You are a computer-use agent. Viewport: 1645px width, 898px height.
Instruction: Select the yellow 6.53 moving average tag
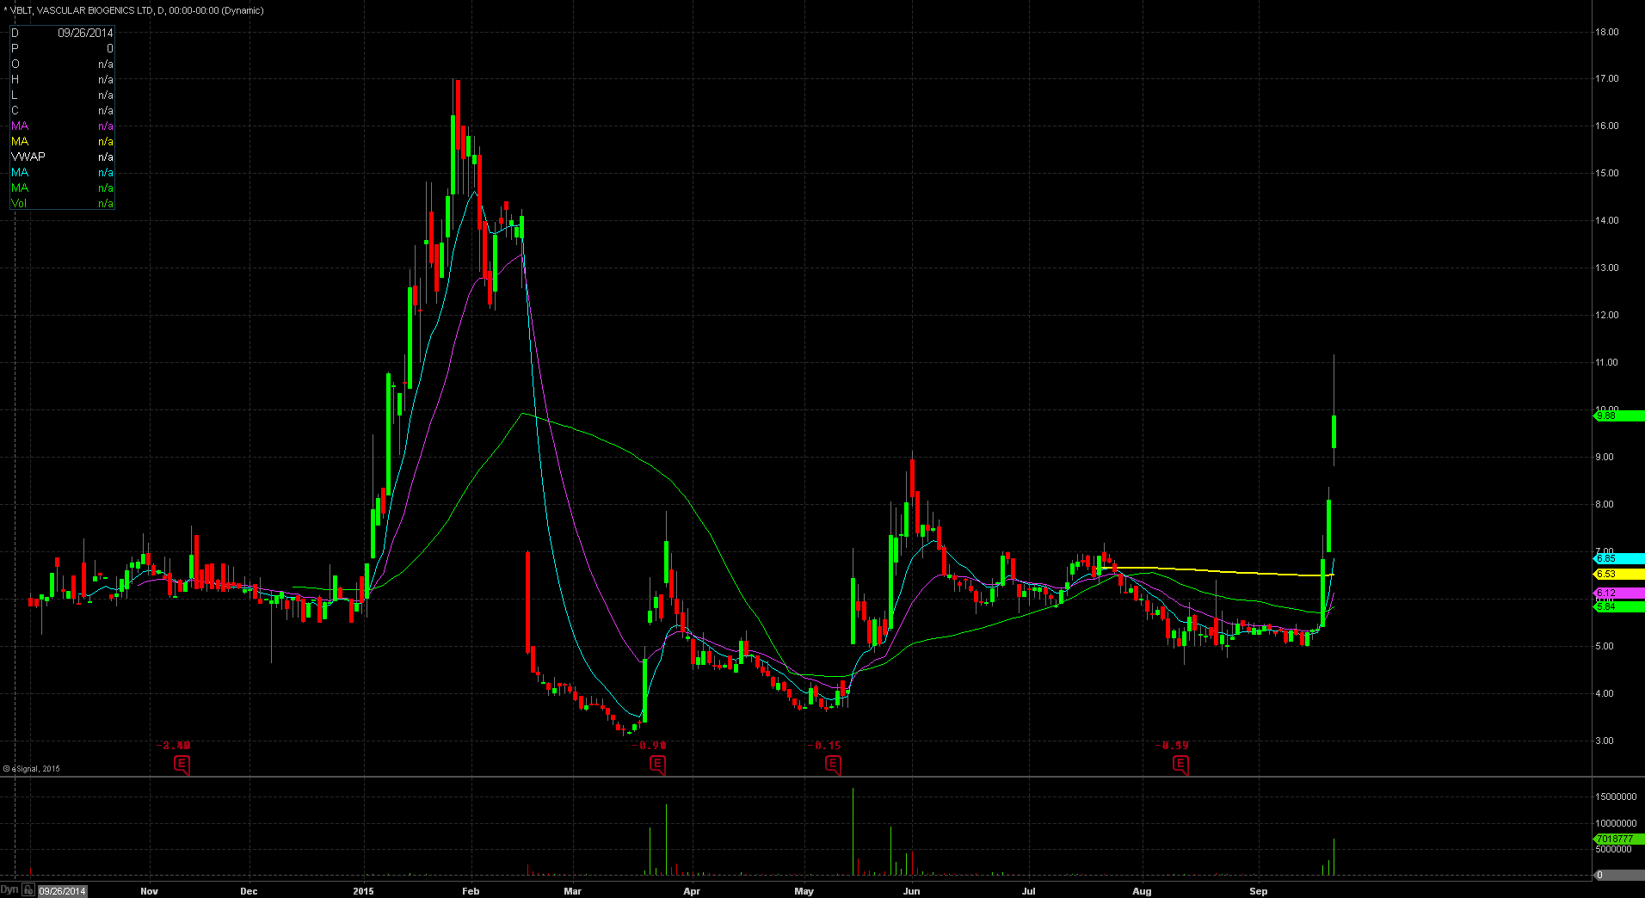[1618, 574]
